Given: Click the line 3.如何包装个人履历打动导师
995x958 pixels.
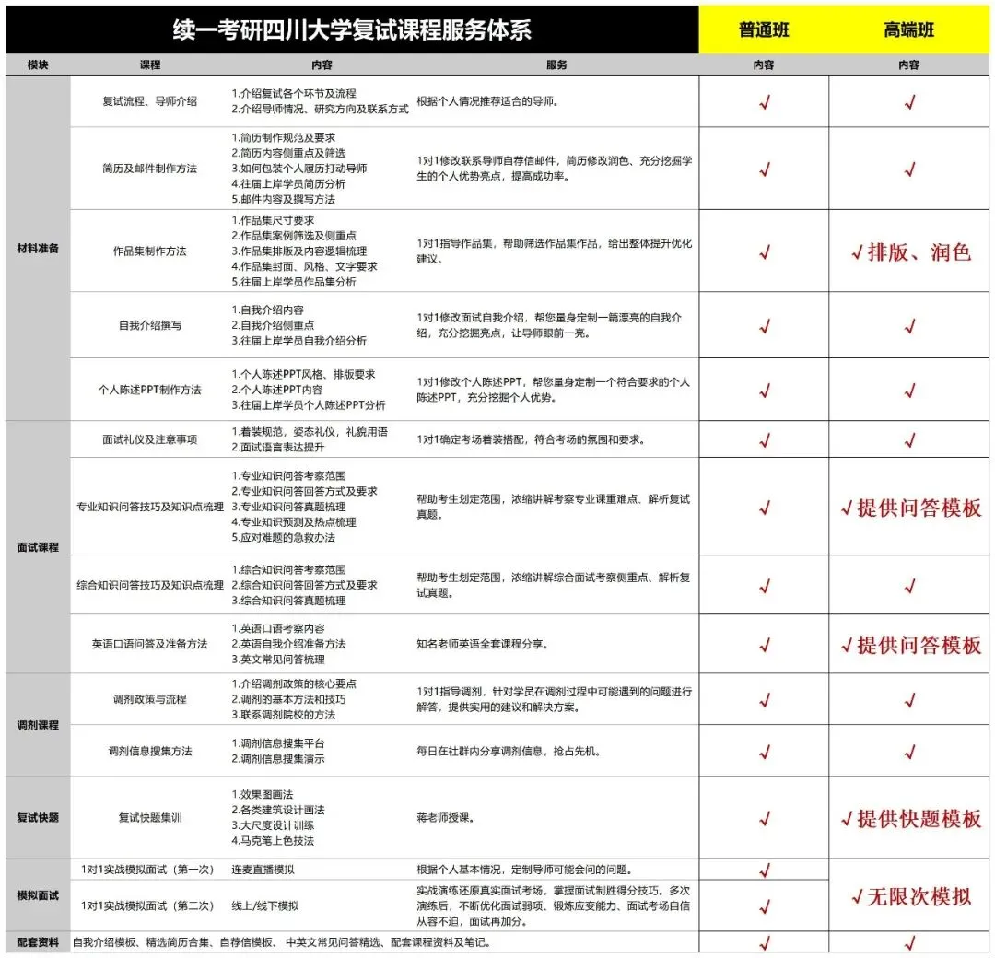Looking at the screenshot, I should (x=298, y=169).
